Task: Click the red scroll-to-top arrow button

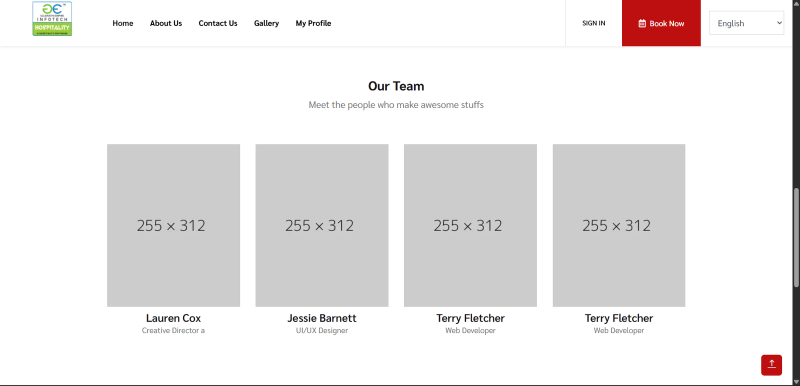Action: 771,364
